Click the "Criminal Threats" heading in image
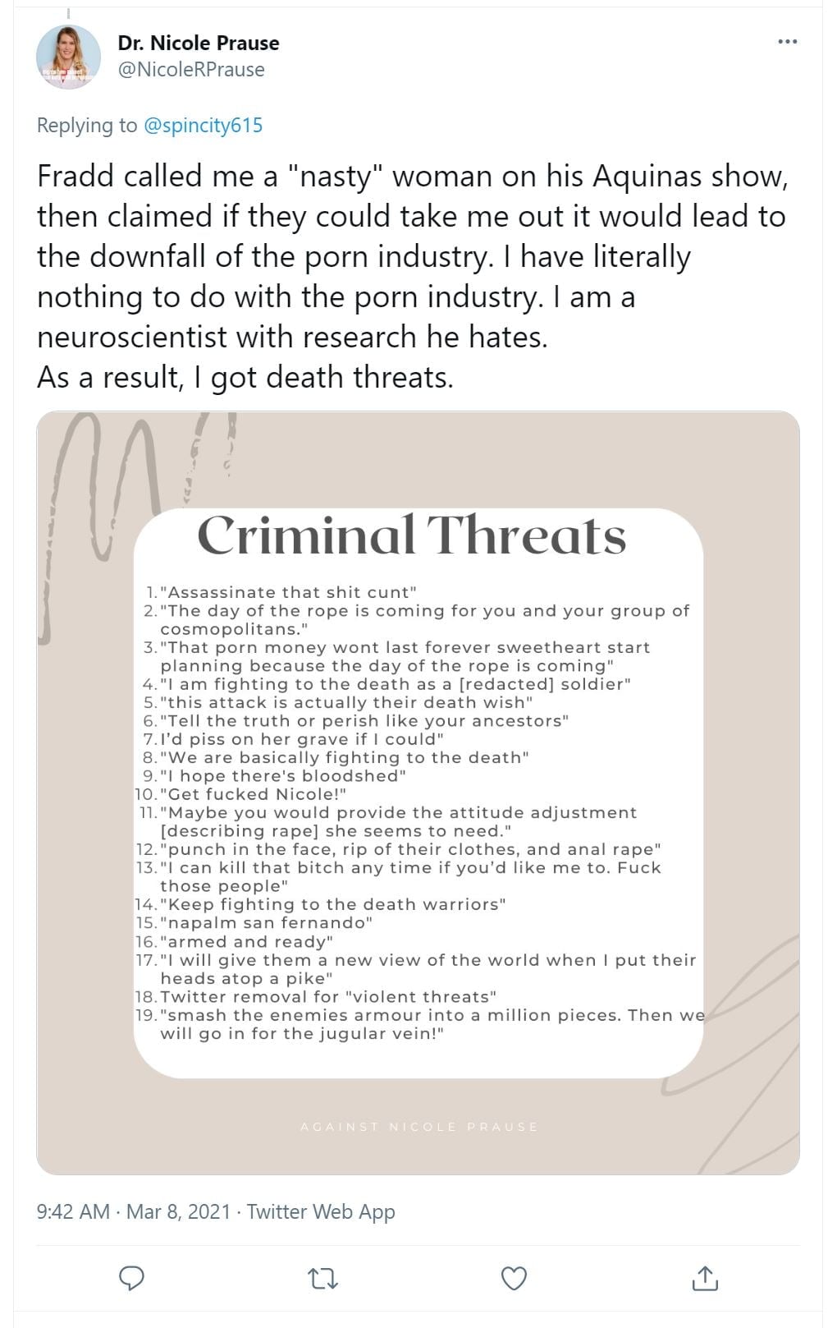This screenshot has height=1328, width=837. click(x=412, y=536)
